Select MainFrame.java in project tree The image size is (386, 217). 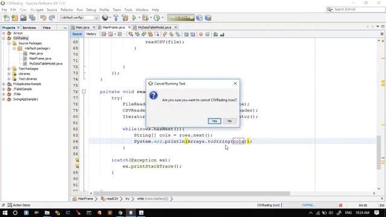[40, 58]
